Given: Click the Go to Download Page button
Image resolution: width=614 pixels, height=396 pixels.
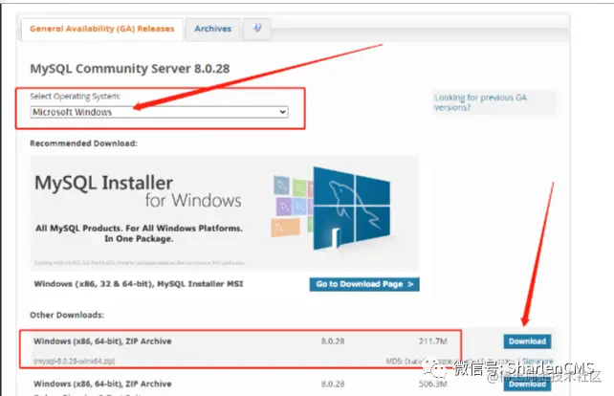Looking at the screenshot, I should (x=364, y=284).
